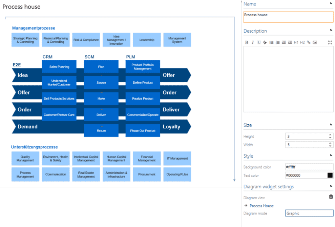Click the clear formatting eraser icon
This screenshot has width=335, height=227.
(x=265, y=42)
